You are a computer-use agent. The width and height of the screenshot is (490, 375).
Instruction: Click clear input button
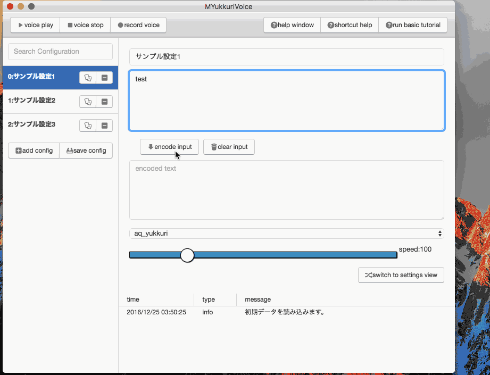(x=229, y=147)
